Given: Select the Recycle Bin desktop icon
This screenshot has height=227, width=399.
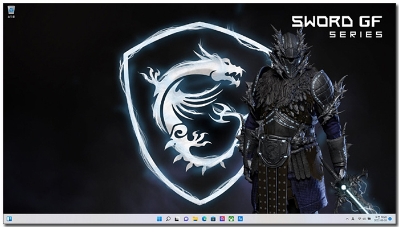Looking at the screenshot, I should tap(11, 12).
